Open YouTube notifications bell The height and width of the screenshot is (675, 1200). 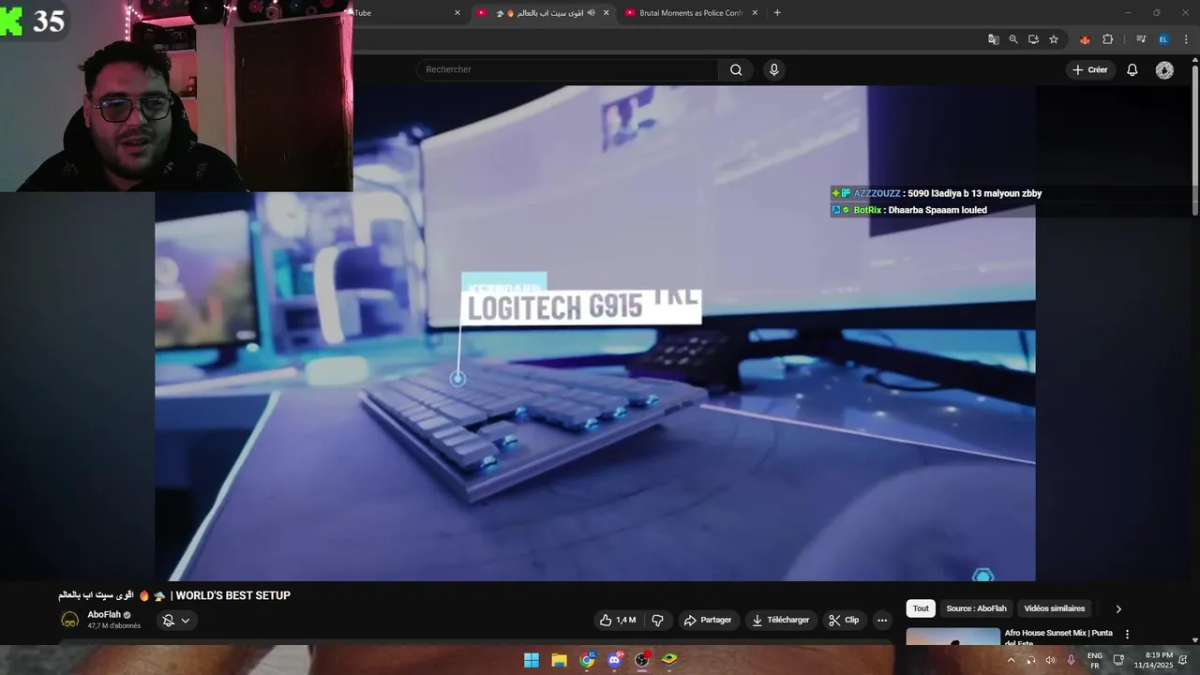pyautogui.click(x=1132, y=69)
